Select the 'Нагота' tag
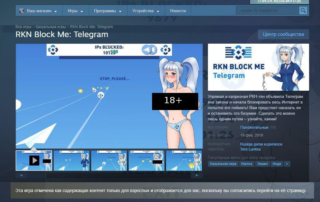The height and width of the screenshot is (202, 320). click(247, 164)
